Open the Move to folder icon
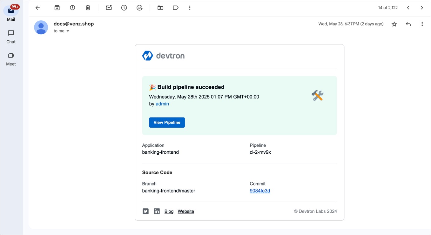Image resolution: width=431 pixels, height=235 pixels. pos(160,8)
